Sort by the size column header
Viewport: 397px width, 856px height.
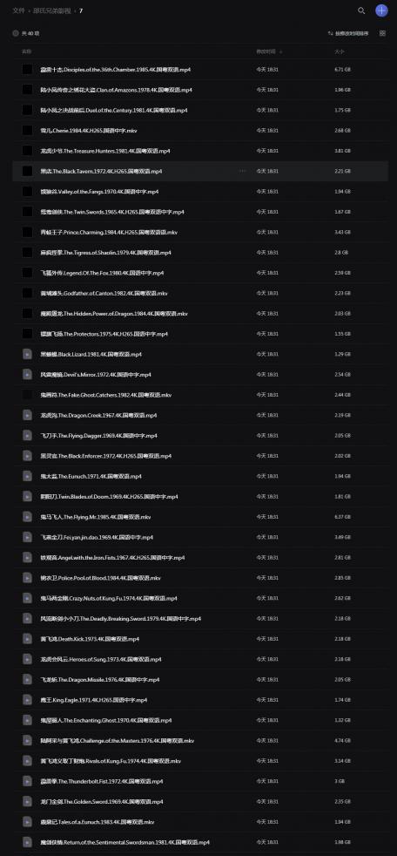coord(339,51)
